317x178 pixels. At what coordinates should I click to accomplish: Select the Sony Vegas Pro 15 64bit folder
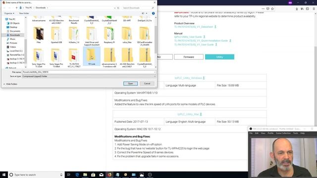56,58
